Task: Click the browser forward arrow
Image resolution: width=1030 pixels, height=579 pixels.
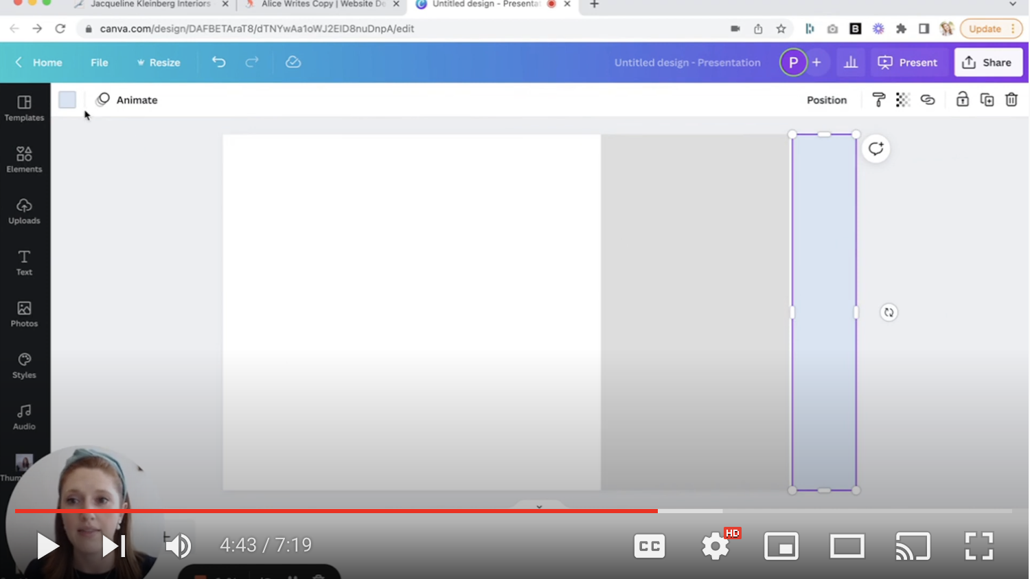Action: click(x=37, y=29)
